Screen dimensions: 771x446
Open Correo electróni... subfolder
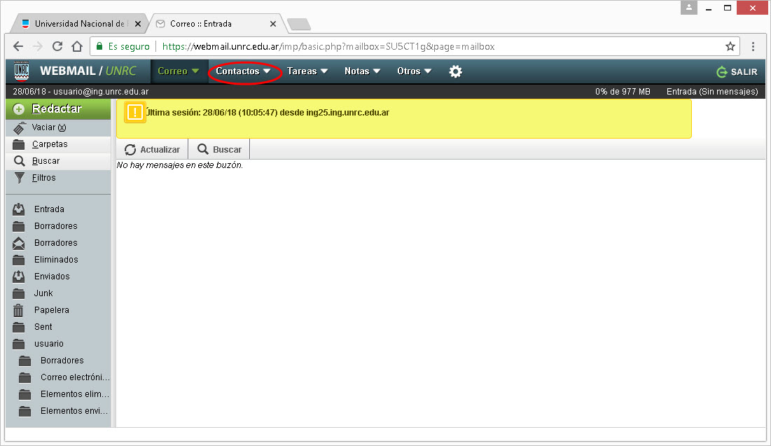[x=75, y=377]
